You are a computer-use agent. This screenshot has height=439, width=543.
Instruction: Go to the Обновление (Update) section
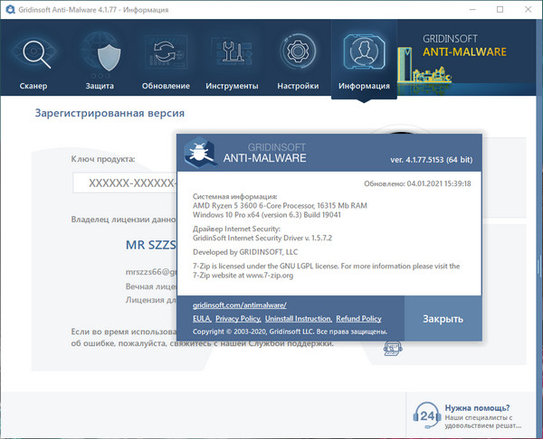166,60
